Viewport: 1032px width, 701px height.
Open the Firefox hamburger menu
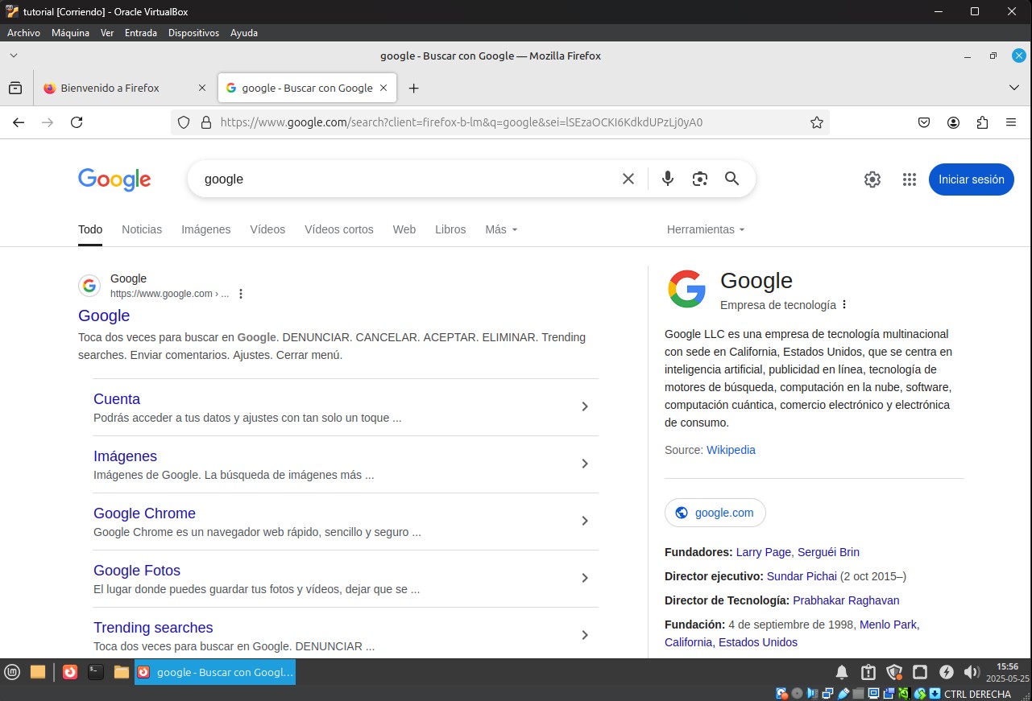(1011, 122)
